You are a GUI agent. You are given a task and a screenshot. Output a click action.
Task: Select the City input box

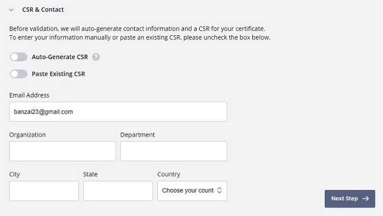pos(44,191)
